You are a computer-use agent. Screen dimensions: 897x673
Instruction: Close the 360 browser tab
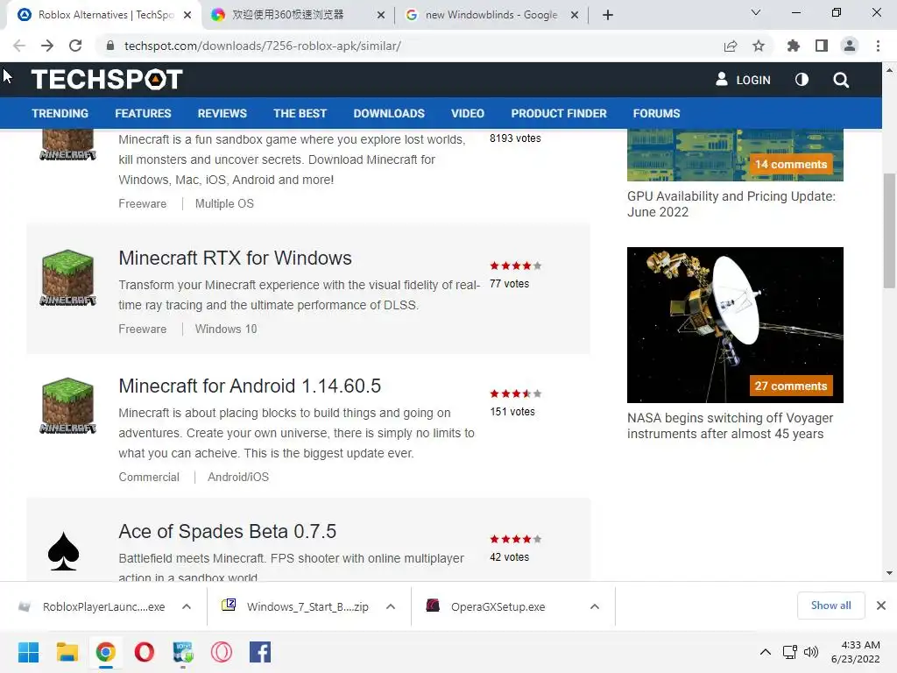pos(381,16)
